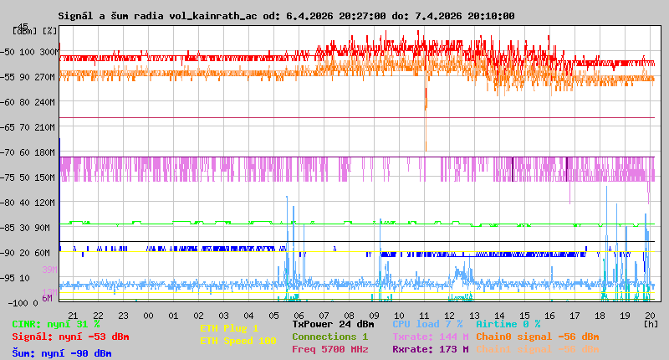Click the '-75 50 150M' y-axis label
669x360 pixels.
[x=28, y=177]
